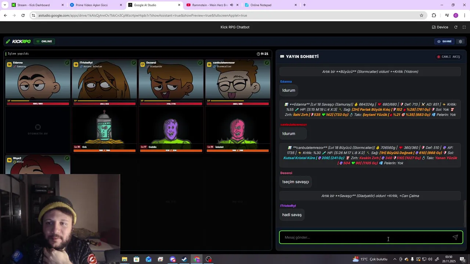The height and width of the screenshot is (264, 470).
Task: Click browser back arrow
Action: (5, 15)
